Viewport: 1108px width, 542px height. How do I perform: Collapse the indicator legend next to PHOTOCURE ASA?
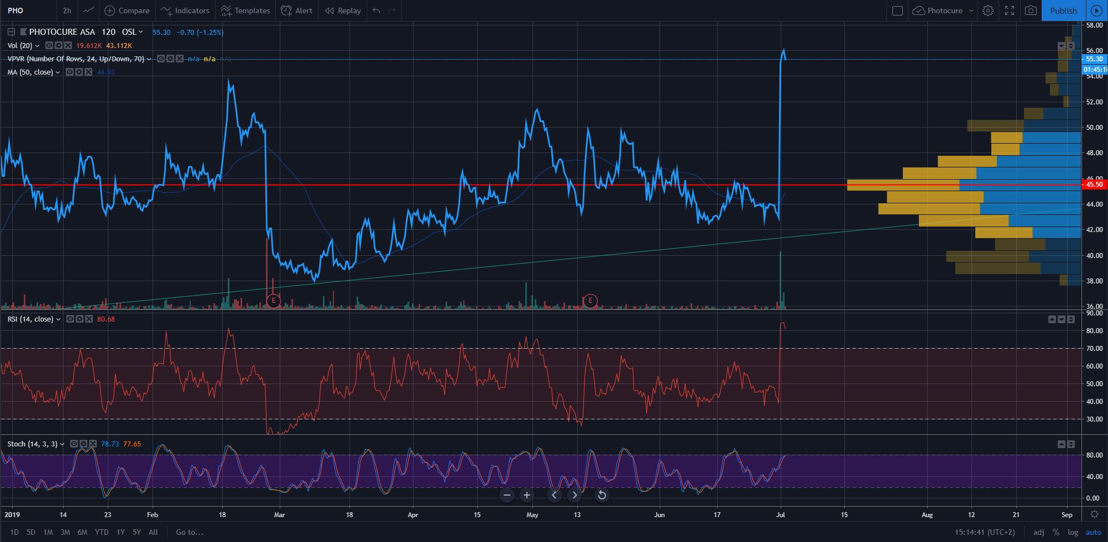click(11, 32)
